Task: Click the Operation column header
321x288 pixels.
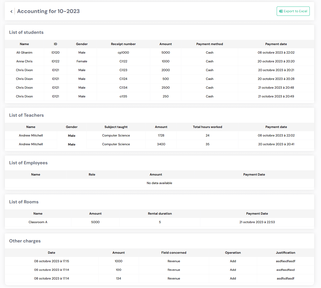Action: pos(233,253)
